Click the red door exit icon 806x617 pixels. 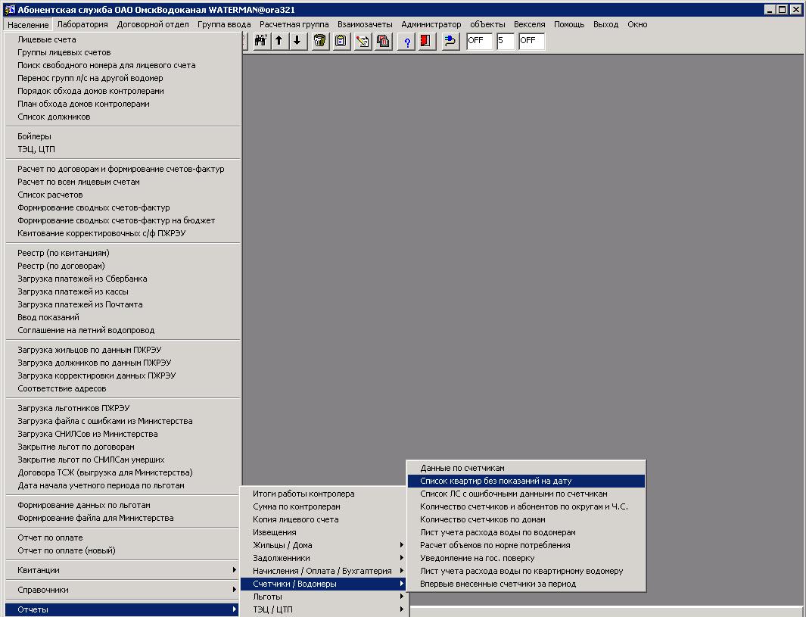click(426, 41)
